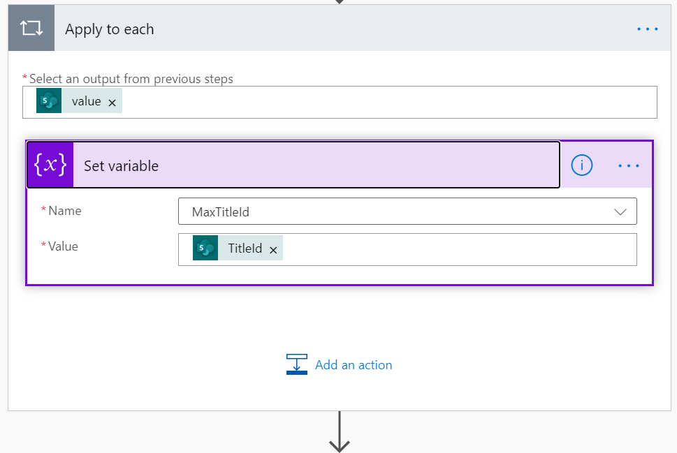Click the output from previous steps field
677x453 pixels.
click(x=384, y=102)
